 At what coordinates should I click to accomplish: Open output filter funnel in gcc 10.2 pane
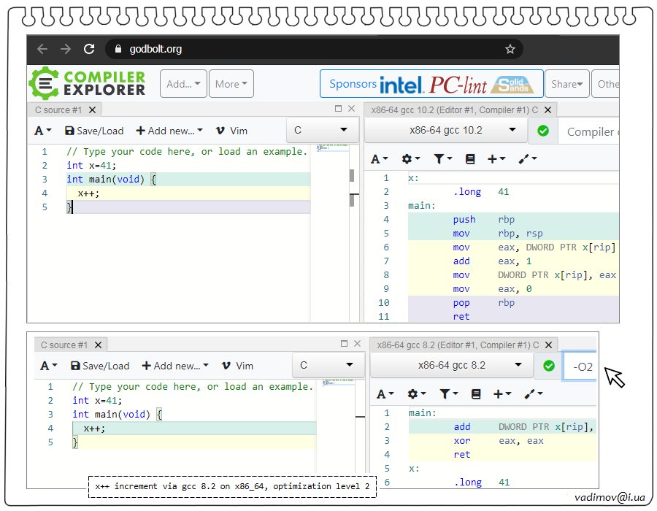[x=442, y=158]
